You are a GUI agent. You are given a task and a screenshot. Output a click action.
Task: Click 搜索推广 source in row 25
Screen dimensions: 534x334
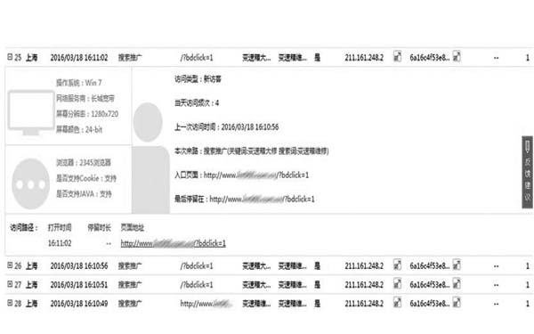tap(130, 58)
